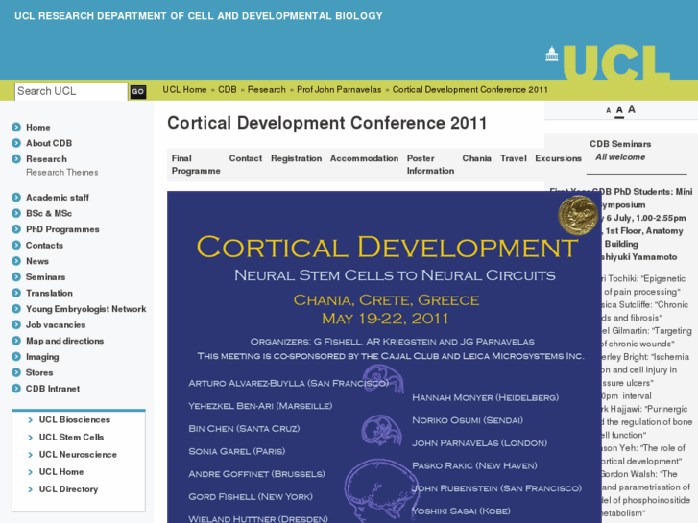Open the Map and directions link
This screenshot has height=523, width=698.
(x=64, y=341)
